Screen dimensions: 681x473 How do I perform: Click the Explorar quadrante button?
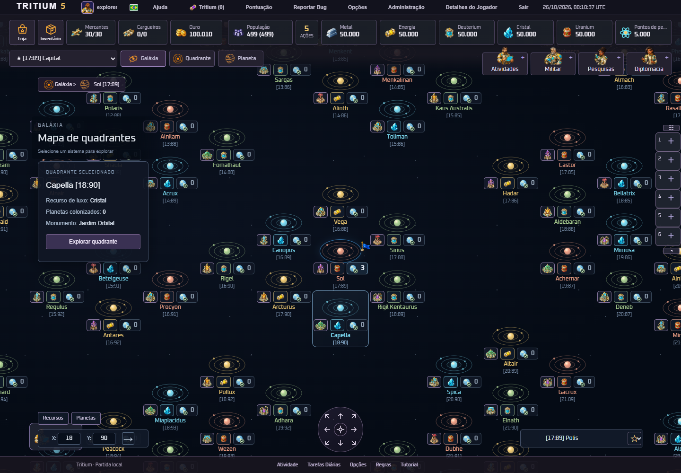[93, 242]
